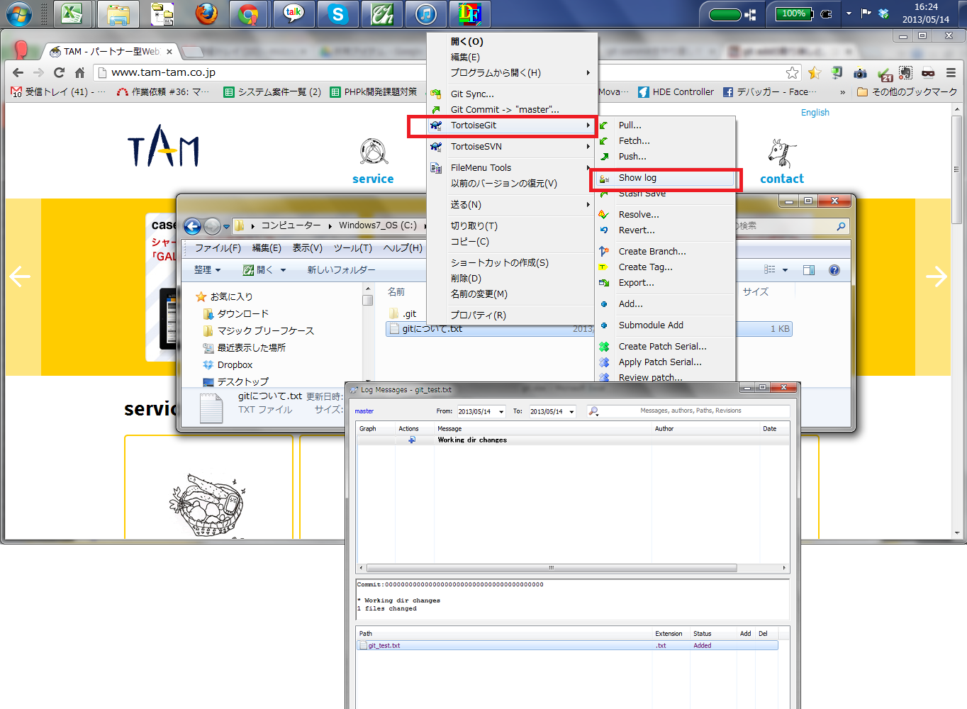Viewport: 967px width, 709px height.
Task: Click the master branch link
Action: point(364,411)
